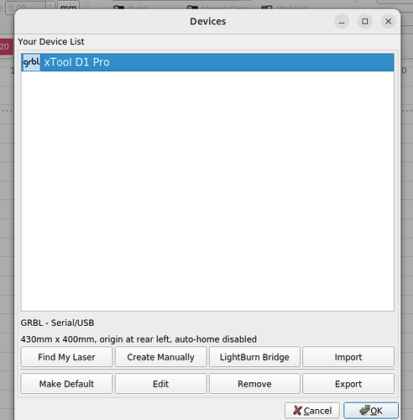The width and height of the screenshot is (413, 420).
Task: Maximize the Devices window
Action: tap(365, 21)
